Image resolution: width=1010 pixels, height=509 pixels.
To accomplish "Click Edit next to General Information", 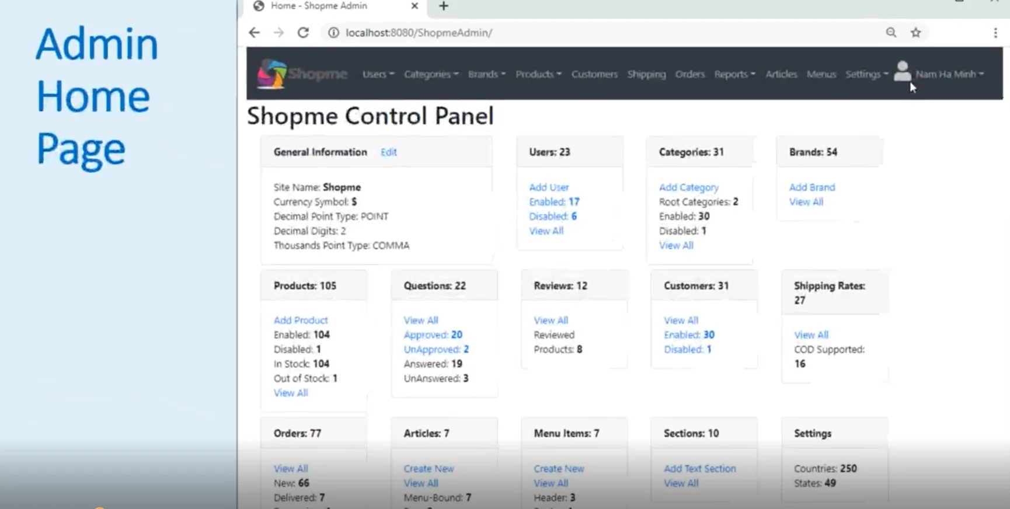I will coord(388,152).
